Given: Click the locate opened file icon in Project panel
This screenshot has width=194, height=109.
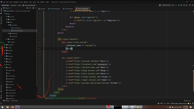Looking at the screenshot, I should pyautogui.click(x=27, y=8).
